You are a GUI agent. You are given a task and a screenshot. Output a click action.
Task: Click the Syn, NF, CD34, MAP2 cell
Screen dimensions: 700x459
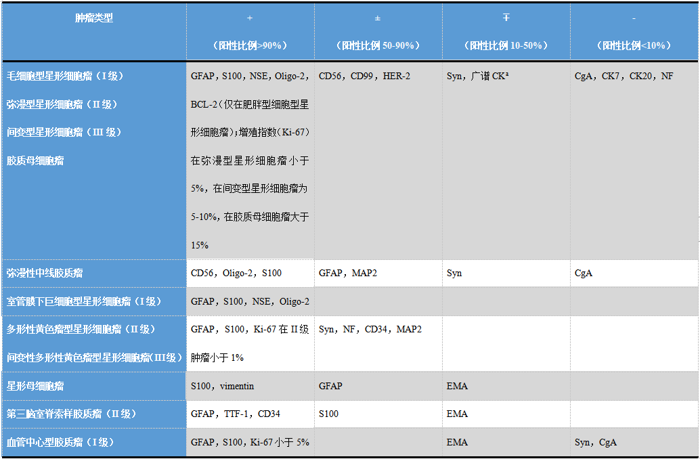tap(370, 329)
